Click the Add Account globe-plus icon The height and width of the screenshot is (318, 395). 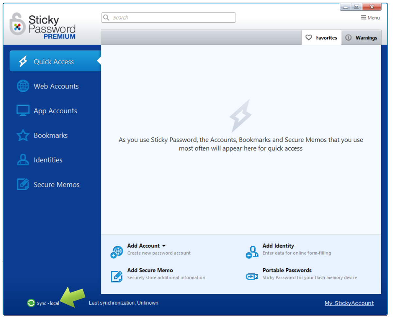[x=117, y=252]
